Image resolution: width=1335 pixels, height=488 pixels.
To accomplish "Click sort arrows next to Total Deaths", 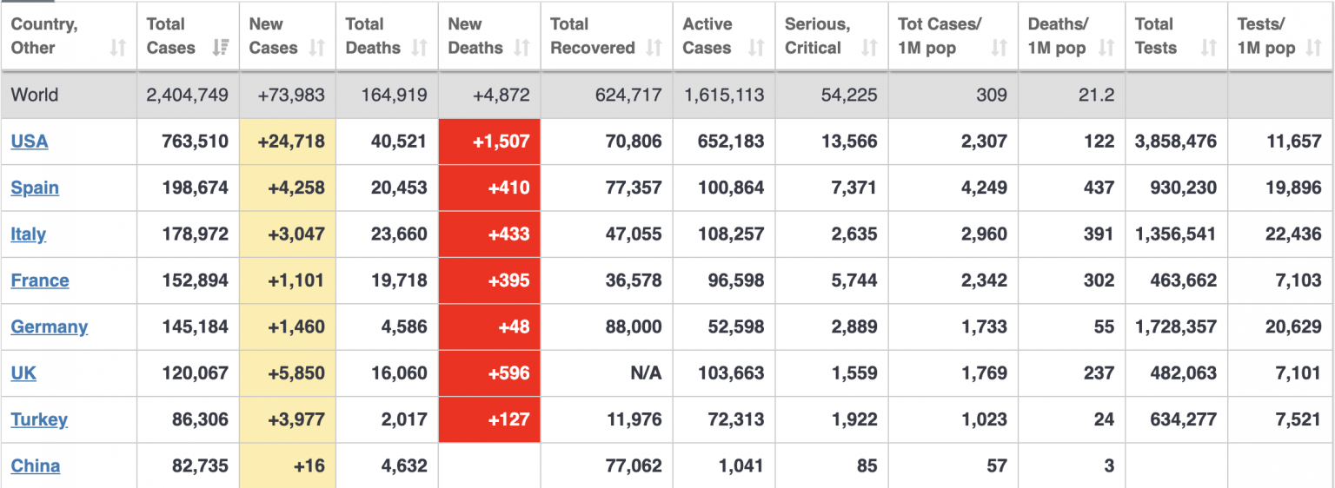I will coord(420,49).
